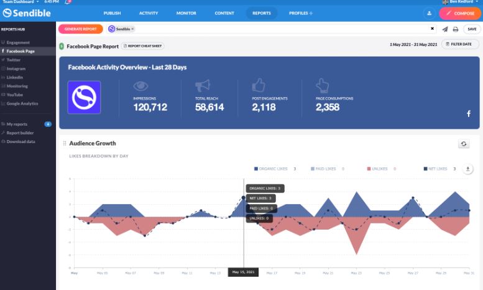Click the Sendible logo
The height and width of the screenshot is (290, 483).
[x=27, y=13]
